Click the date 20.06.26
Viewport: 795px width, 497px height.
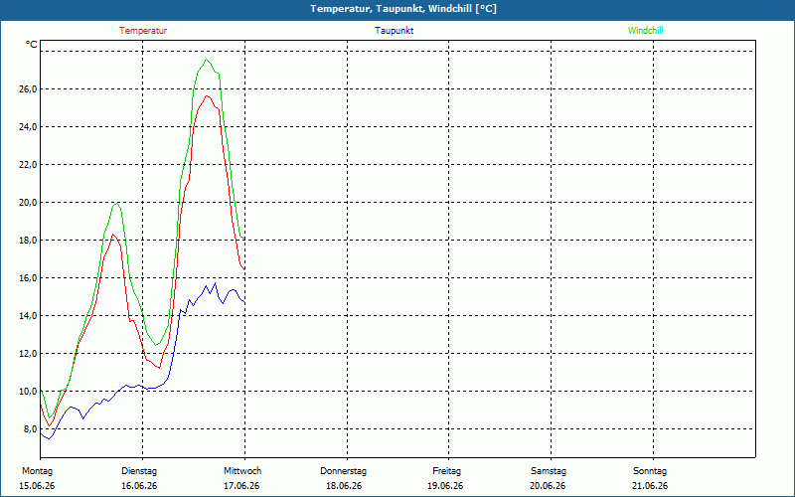point(548,486)
